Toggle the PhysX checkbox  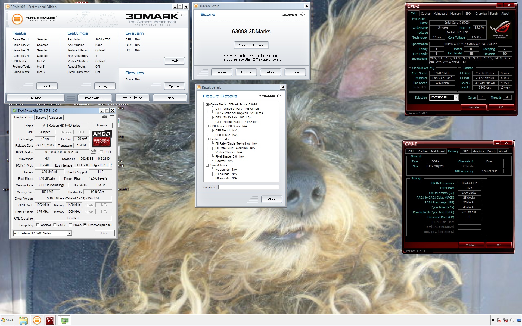coord(70,225)
